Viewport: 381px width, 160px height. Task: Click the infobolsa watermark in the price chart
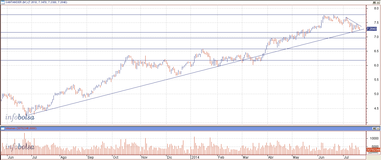click(20, 117)
